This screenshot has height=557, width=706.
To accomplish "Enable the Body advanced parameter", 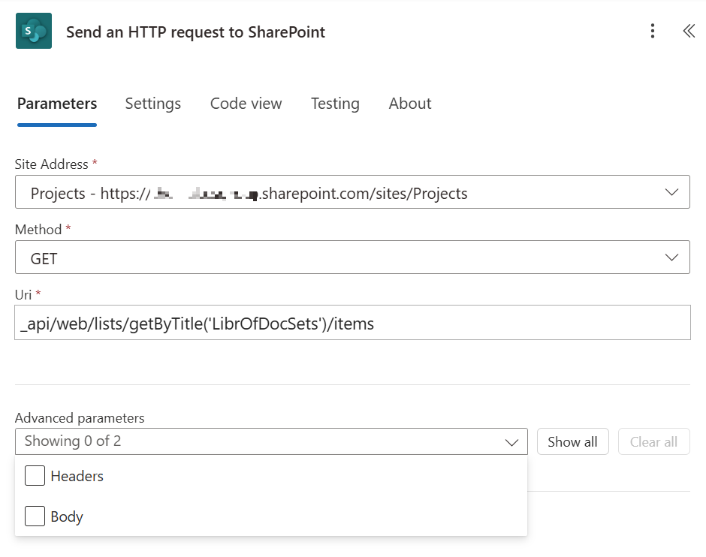I will (x=35, y=516).
